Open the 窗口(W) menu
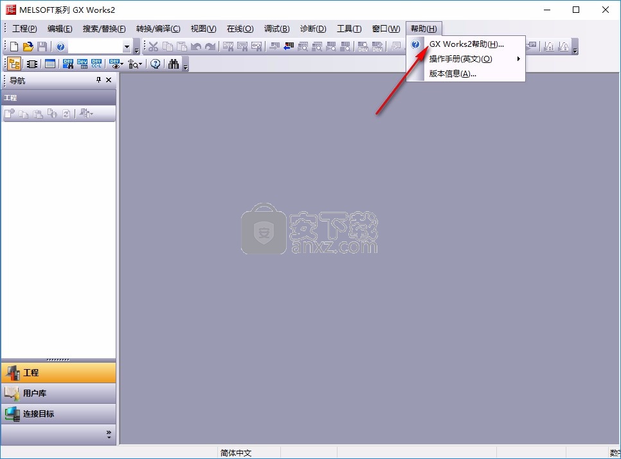This screenshot has width=621, height=459. pyautogui.click(x=386, y=28)
